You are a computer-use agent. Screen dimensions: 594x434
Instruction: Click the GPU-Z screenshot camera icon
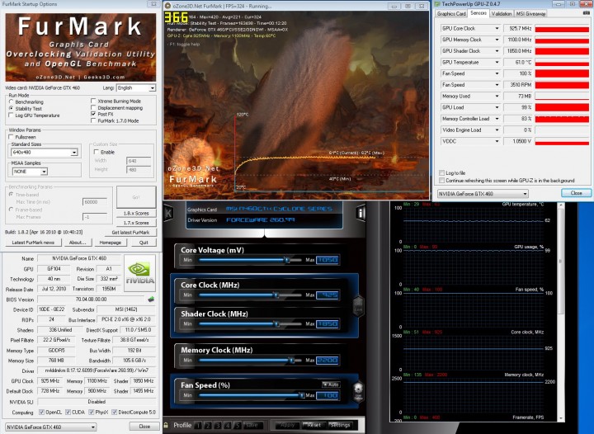[586, 13]
